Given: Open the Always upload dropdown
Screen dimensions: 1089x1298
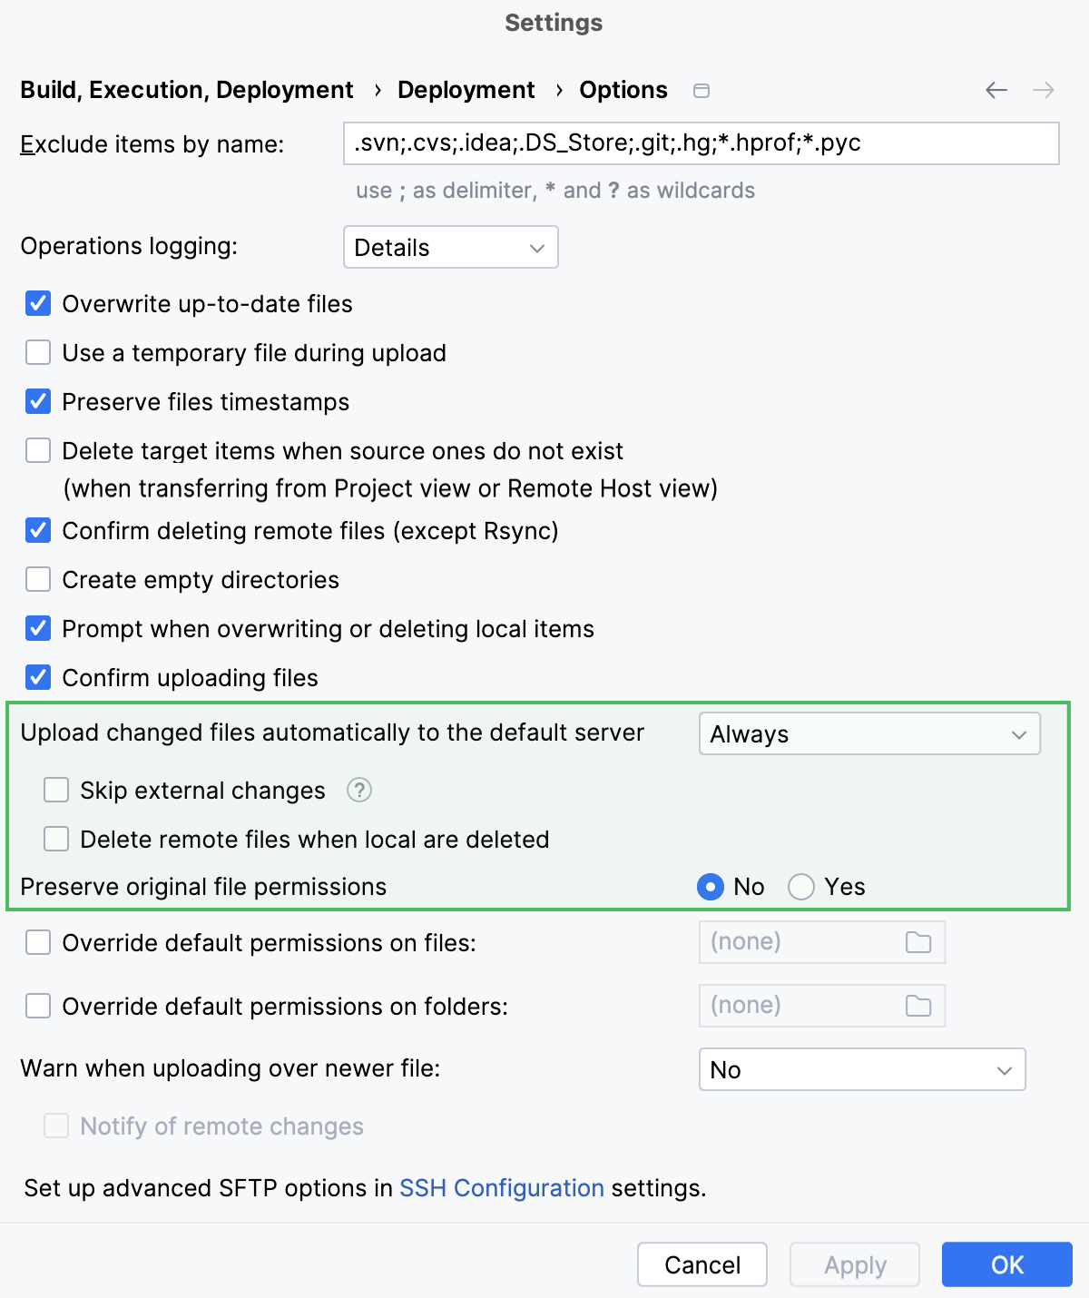Looking at the screenshot, I should click(x=868, y=733).
